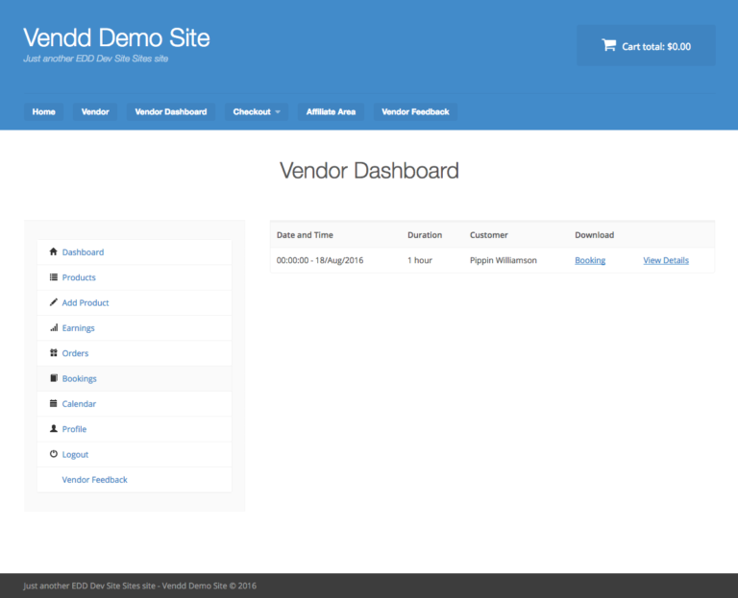This screenshot has height=598, width=738.
Task: Click the Download column header
Action: pyautogui.click(x=594, y=235)
